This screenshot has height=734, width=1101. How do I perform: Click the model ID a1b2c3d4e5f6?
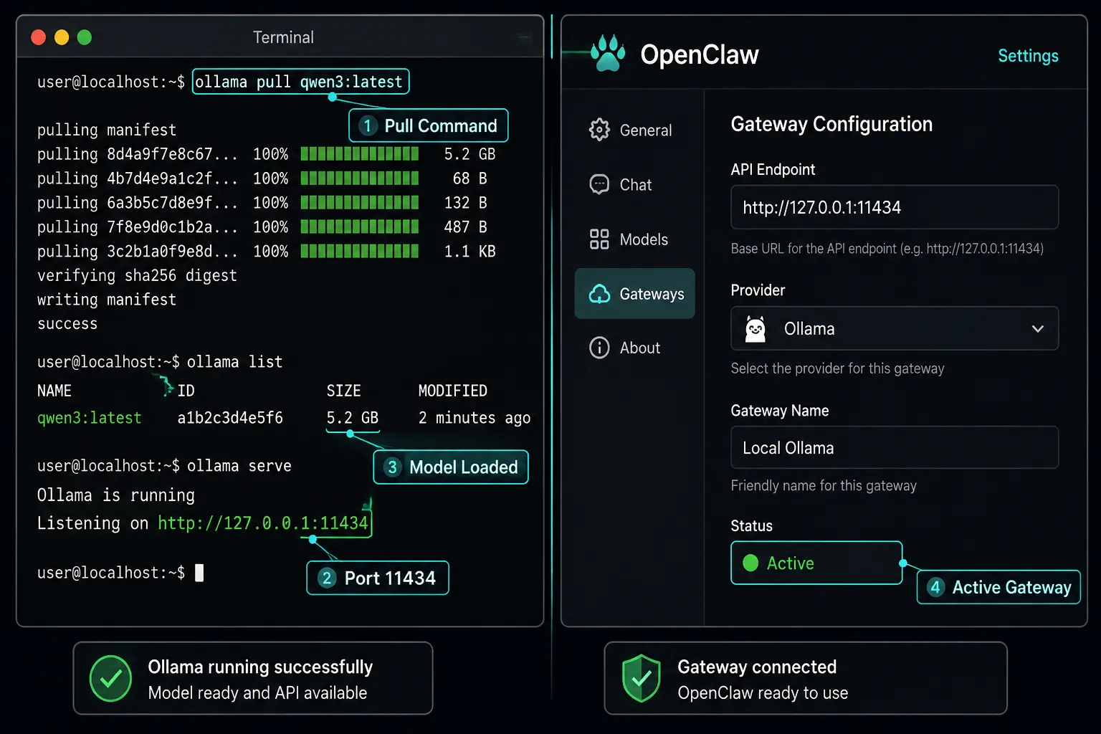[230, 418]
